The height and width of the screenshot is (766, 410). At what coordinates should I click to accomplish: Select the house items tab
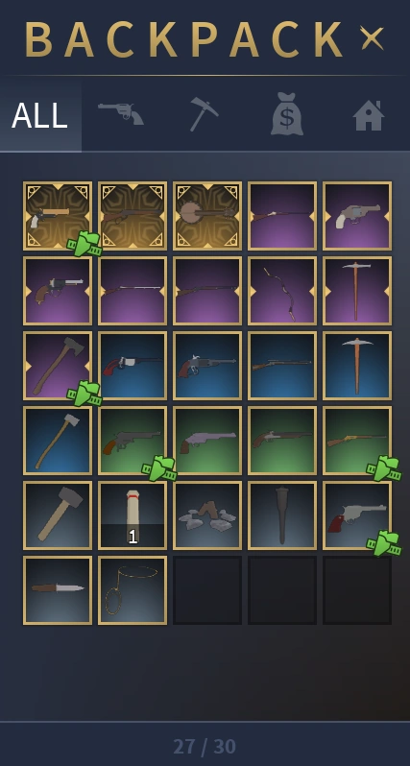(369, 115)
